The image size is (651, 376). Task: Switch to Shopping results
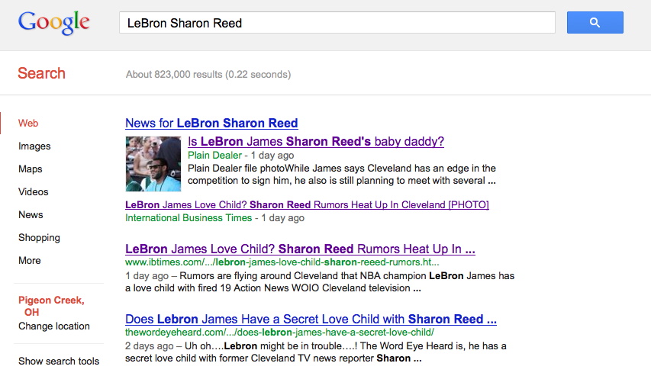[39, 237]
